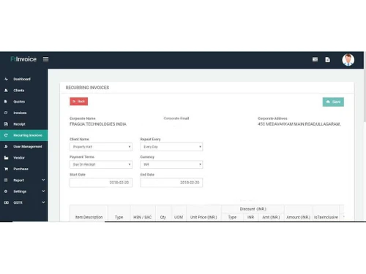Click the Discount (INR) header
This screenshot has width=366, height=274.
(x=253, y=209)
